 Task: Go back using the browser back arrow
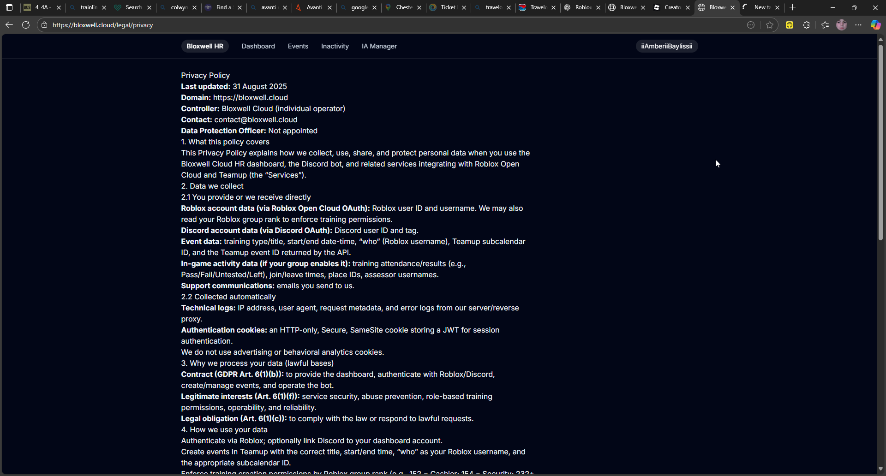click(x=9, y=25)
